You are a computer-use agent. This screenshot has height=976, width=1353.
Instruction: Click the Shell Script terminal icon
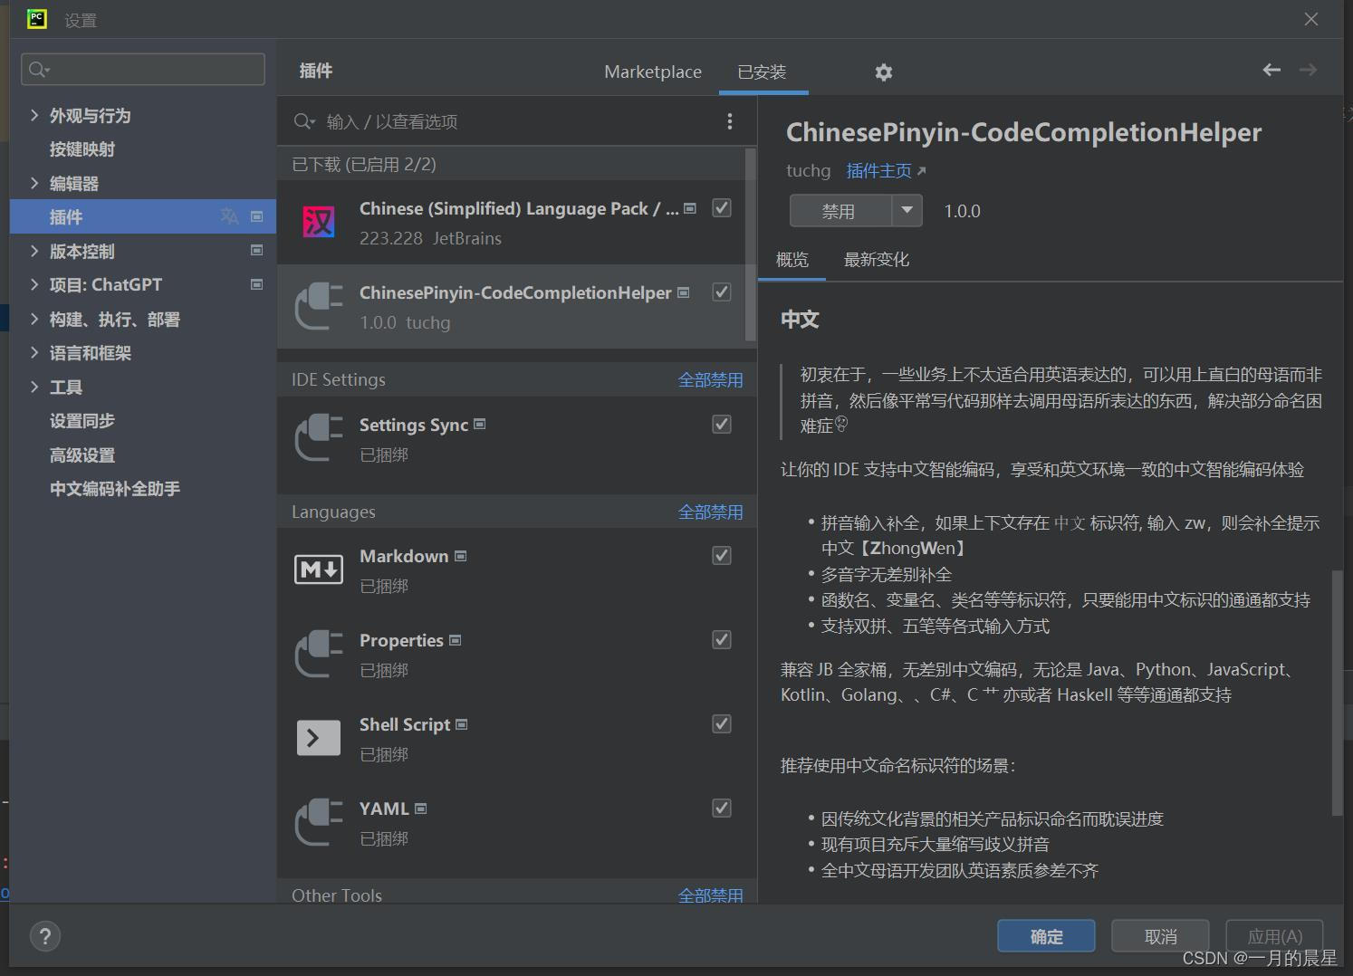point(319,738)
